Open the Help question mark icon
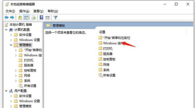 click(x=41, y=17)
